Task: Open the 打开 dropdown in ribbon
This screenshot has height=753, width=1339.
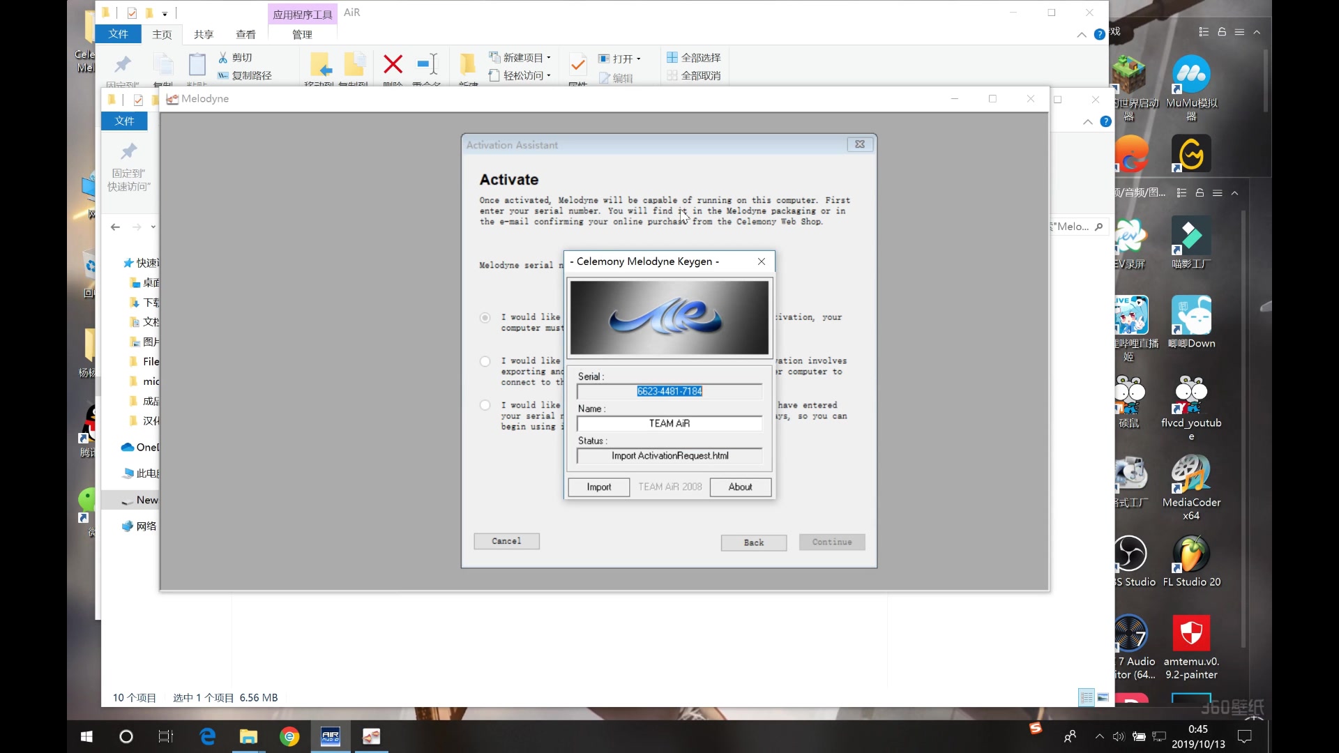Action: click(620, 59)
